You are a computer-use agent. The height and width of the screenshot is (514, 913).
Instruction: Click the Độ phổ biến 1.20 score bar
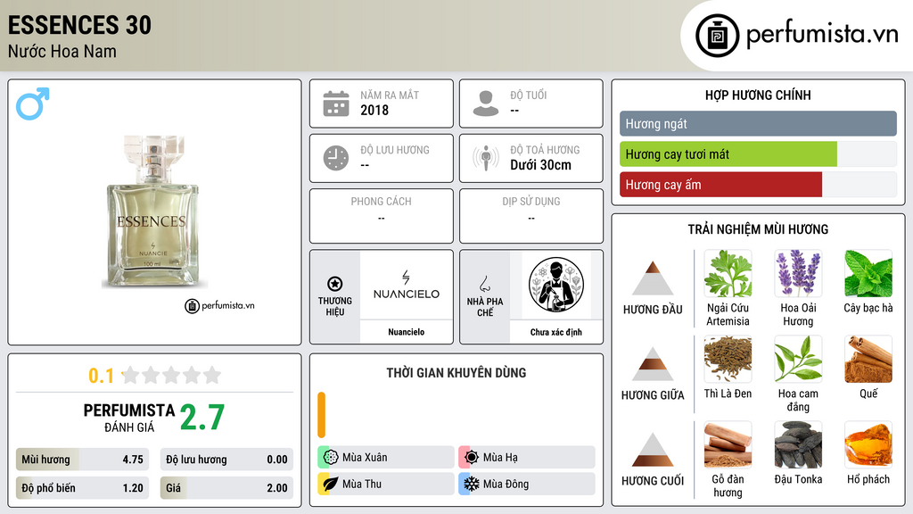pos(82,488)
